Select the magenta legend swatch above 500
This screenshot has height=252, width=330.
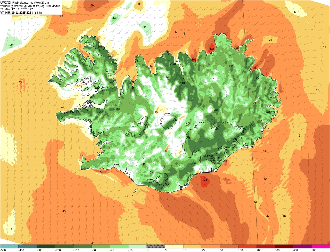(x=321, y=246)
